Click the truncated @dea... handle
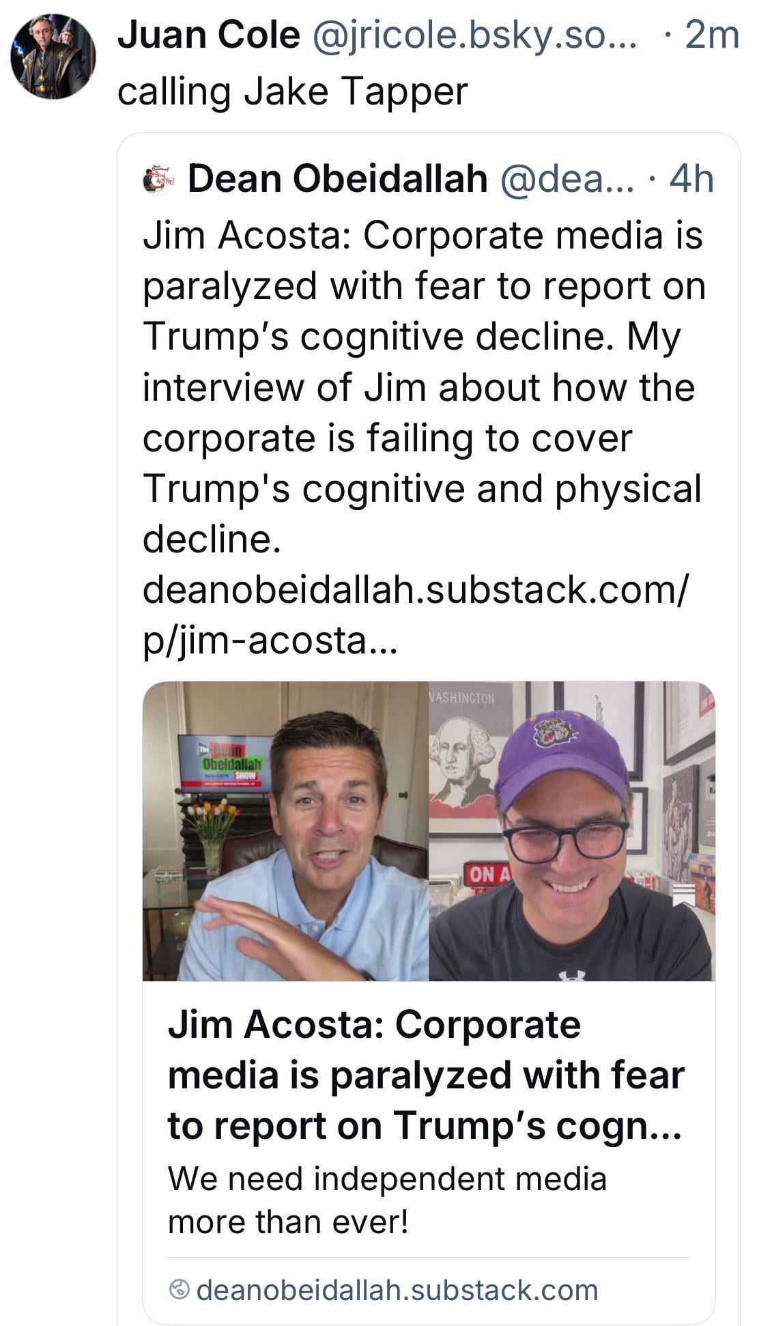The height and width of the screenshot is (1326, 772). coord(567,179)
